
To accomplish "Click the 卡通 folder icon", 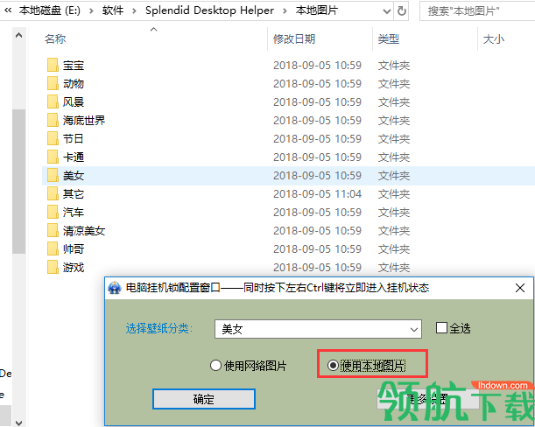I will (x=53, y=157).
